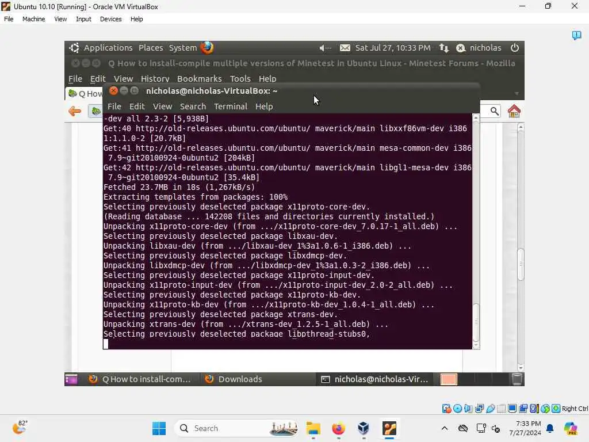Screen dimensions: 589x442
Task: Click the Ubuntu panel clock date
Action: coord(392,48)
